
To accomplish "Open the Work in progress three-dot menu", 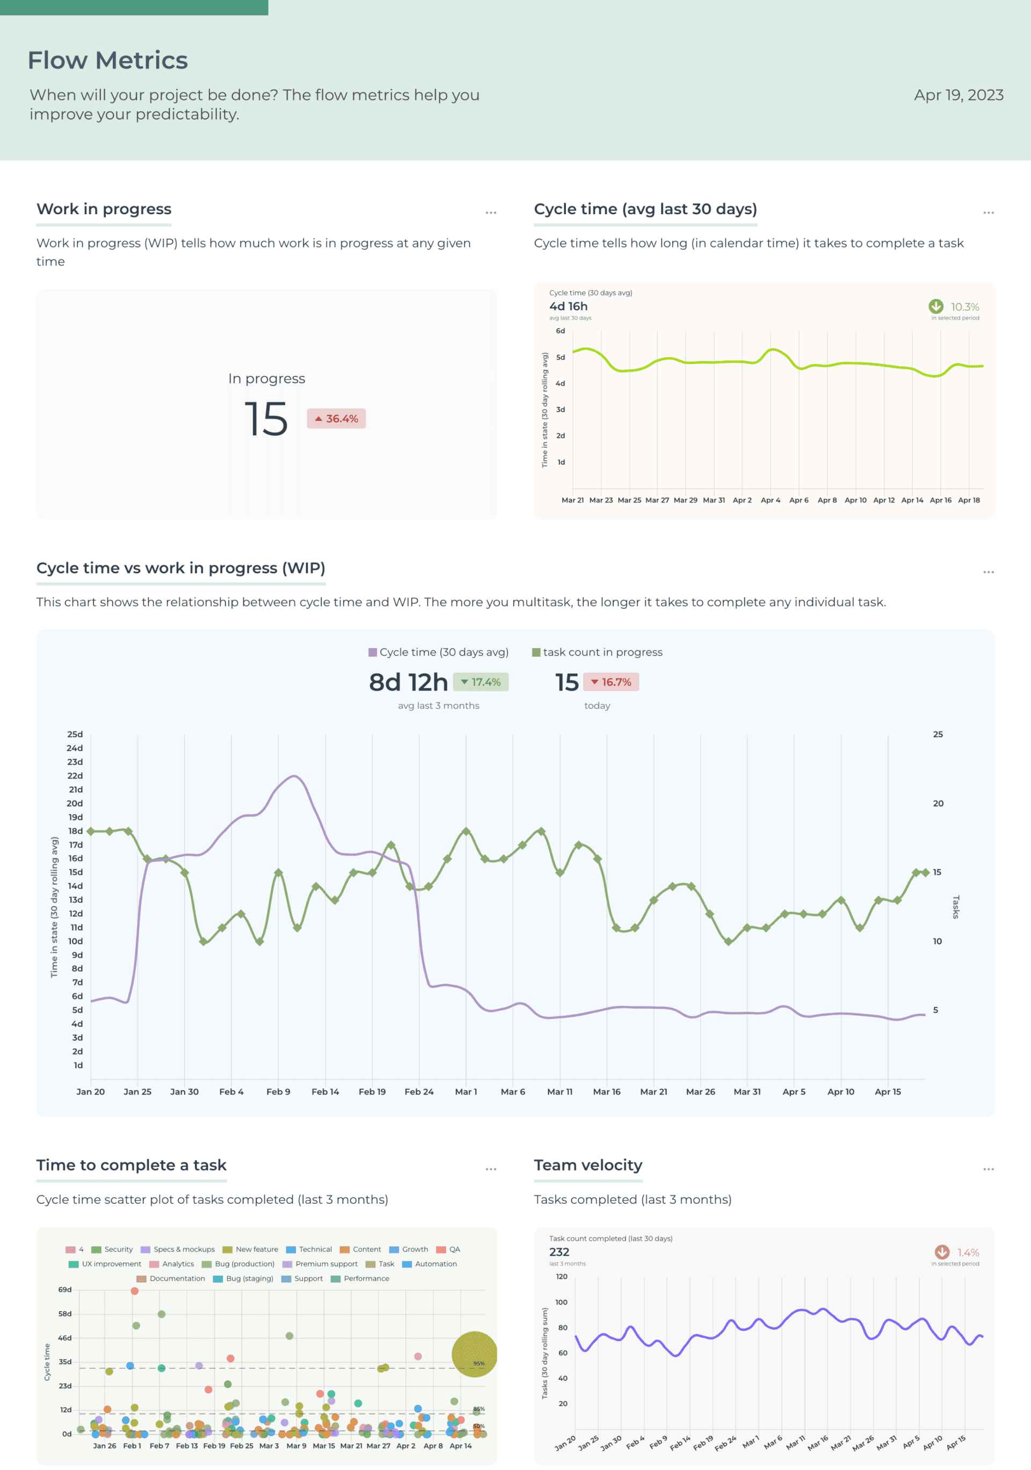I will point(490,212).
